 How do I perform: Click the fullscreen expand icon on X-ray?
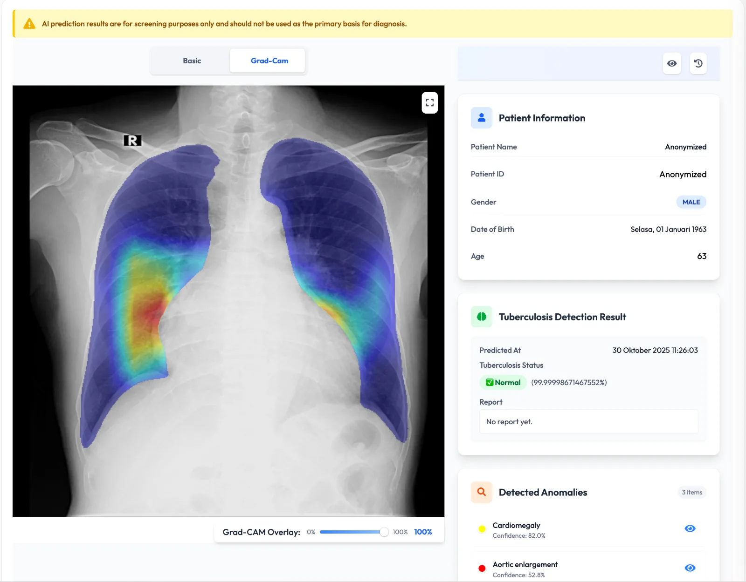(429, 103)
